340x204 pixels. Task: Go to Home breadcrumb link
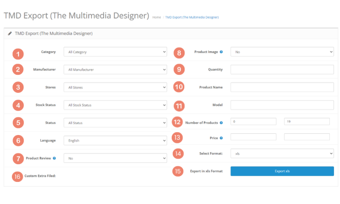pyautogui.click(x=157, y=17)
